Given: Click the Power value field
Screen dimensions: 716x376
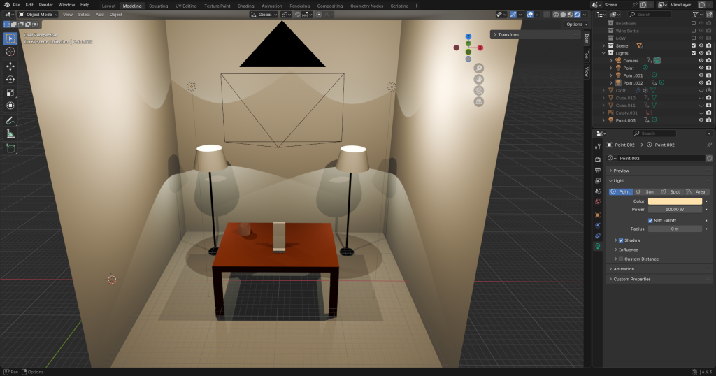Looking at the screenshot, I should [x=675, y=209].
